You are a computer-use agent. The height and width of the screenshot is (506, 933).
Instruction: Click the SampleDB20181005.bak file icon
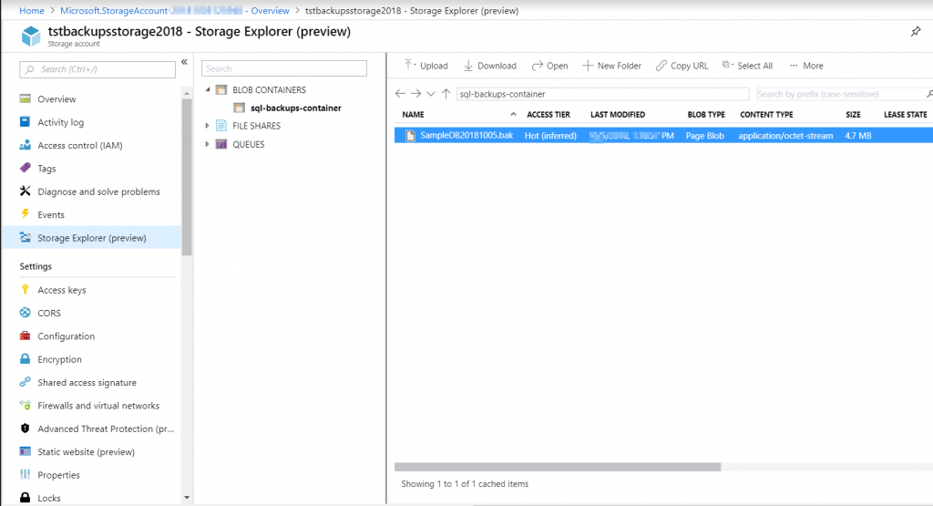click(x=410, y=136)
